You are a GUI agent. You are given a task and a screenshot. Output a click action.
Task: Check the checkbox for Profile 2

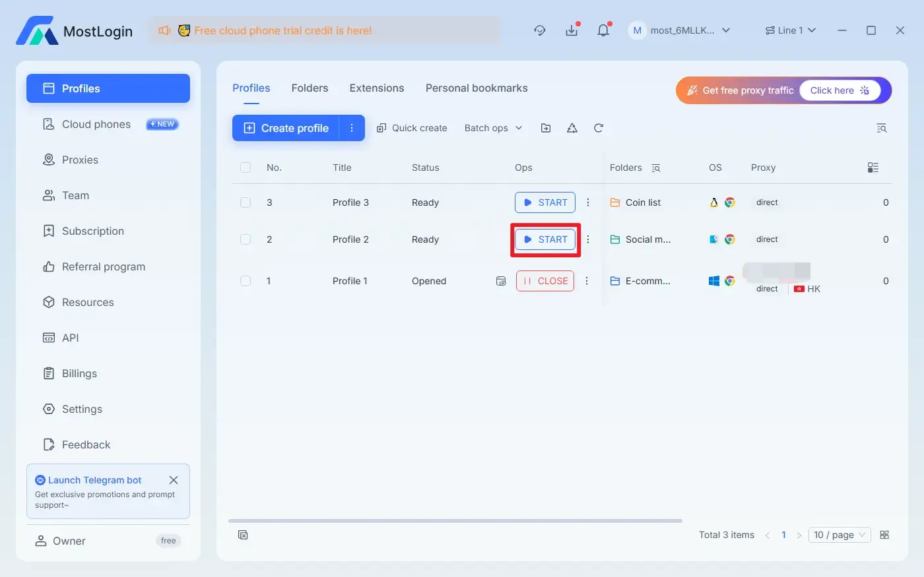pos(246,239)
